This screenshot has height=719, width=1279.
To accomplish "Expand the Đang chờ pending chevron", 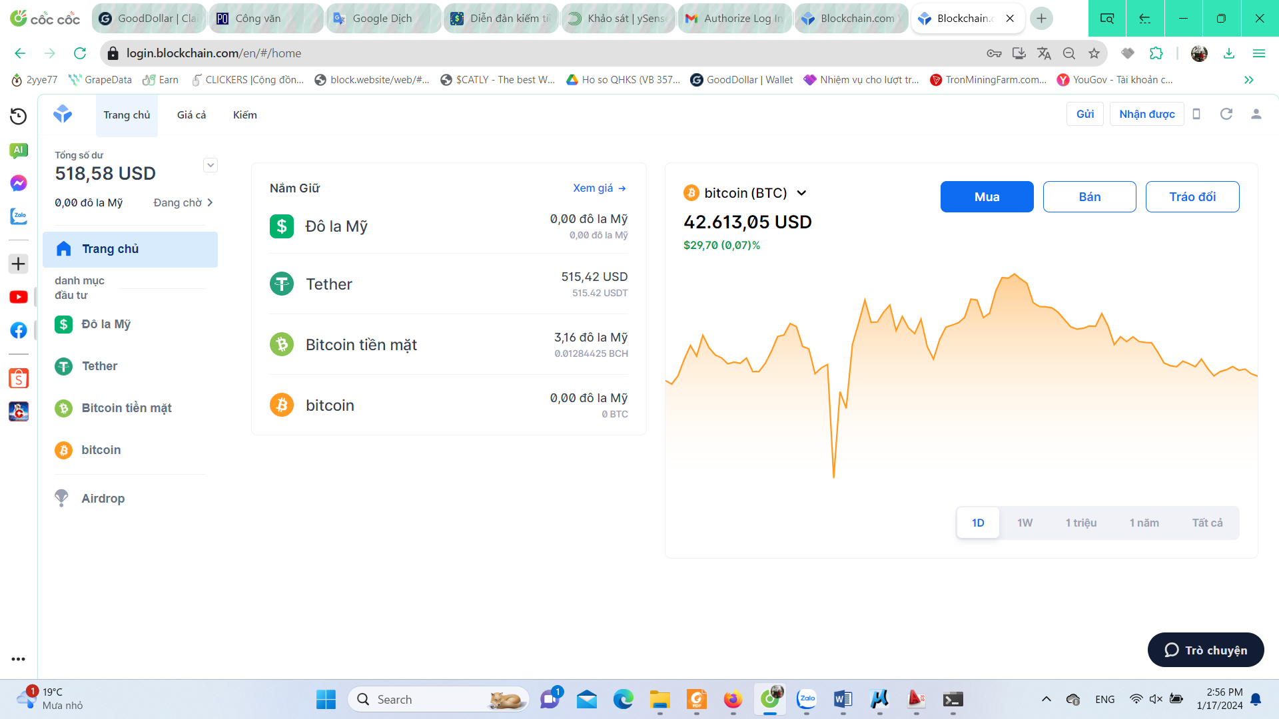I will [210, 202].
